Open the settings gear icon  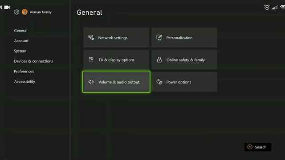click(x=16, y=12)
